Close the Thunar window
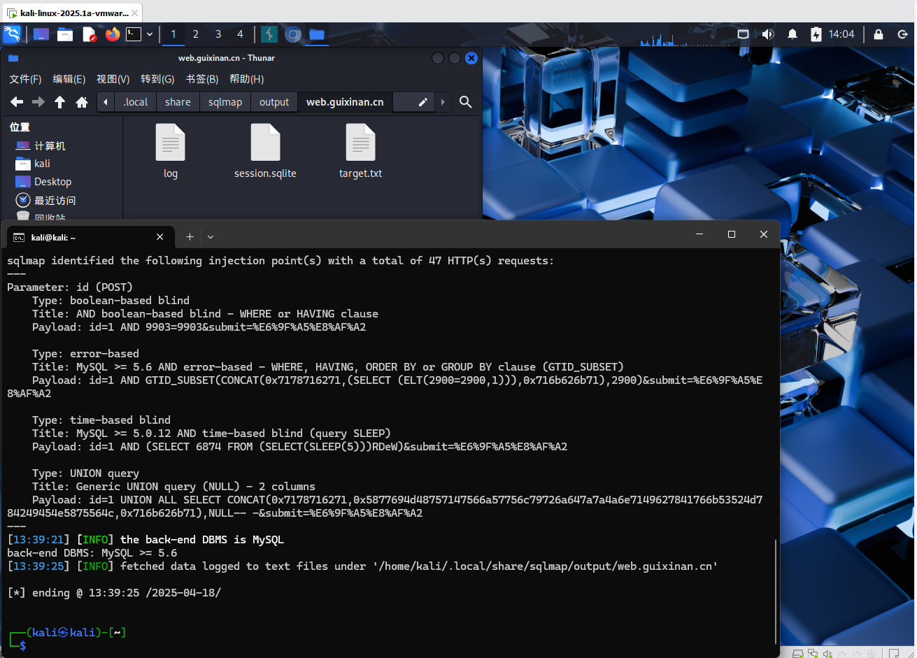The width and height of the screenshot is (917, 658). tap(471, 58)
